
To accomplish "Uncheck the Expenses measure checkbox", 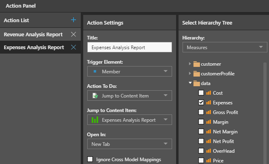I will tap(201, 102).
